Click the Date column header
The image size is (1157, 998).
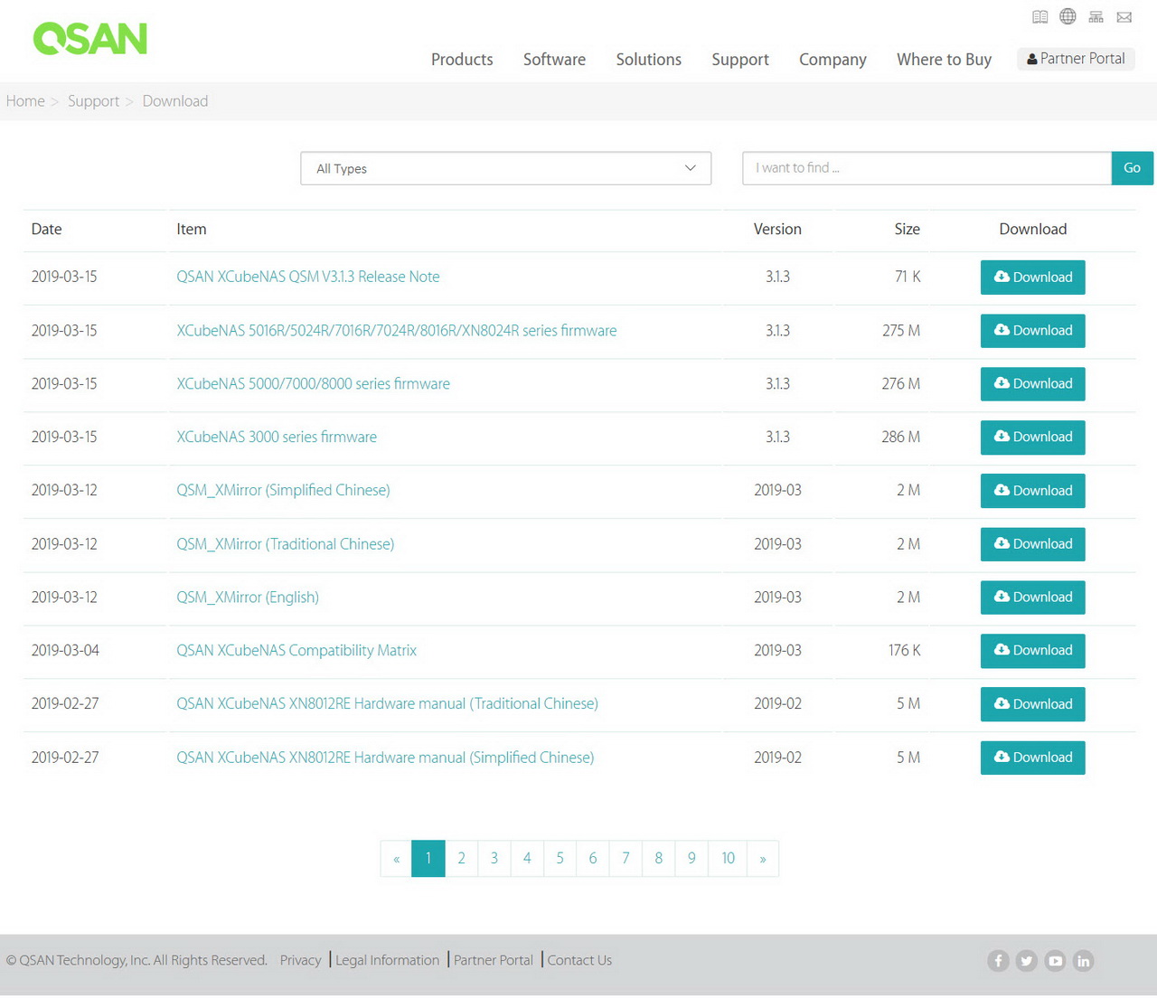coord(46,230)
